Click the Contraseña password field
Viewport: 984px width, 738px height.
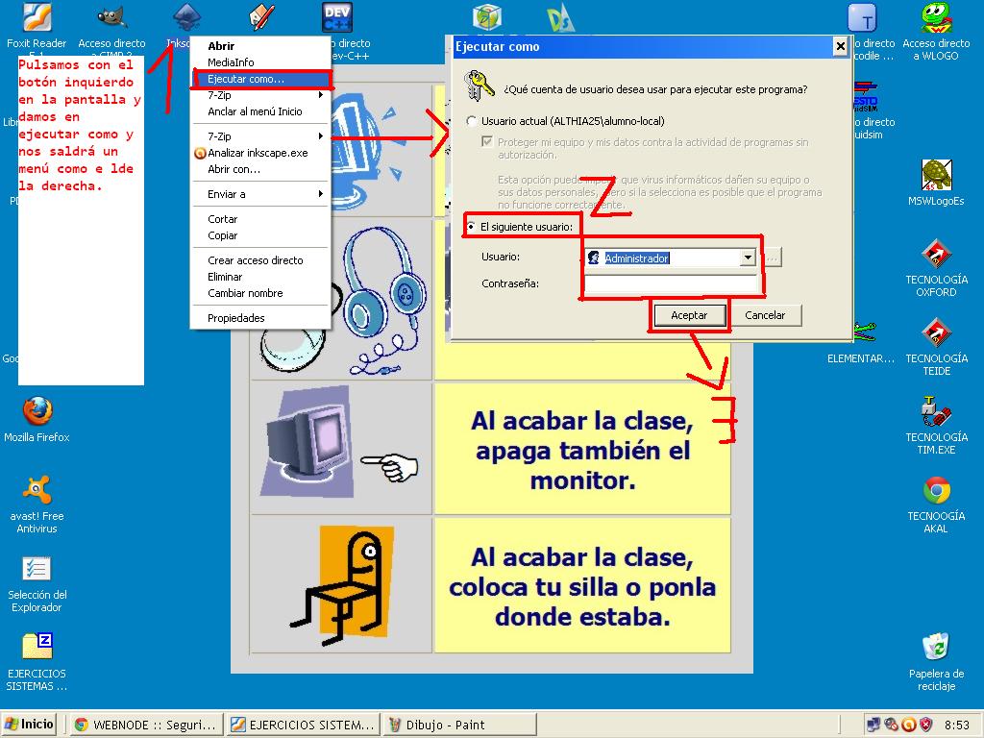tap(670, 284)
